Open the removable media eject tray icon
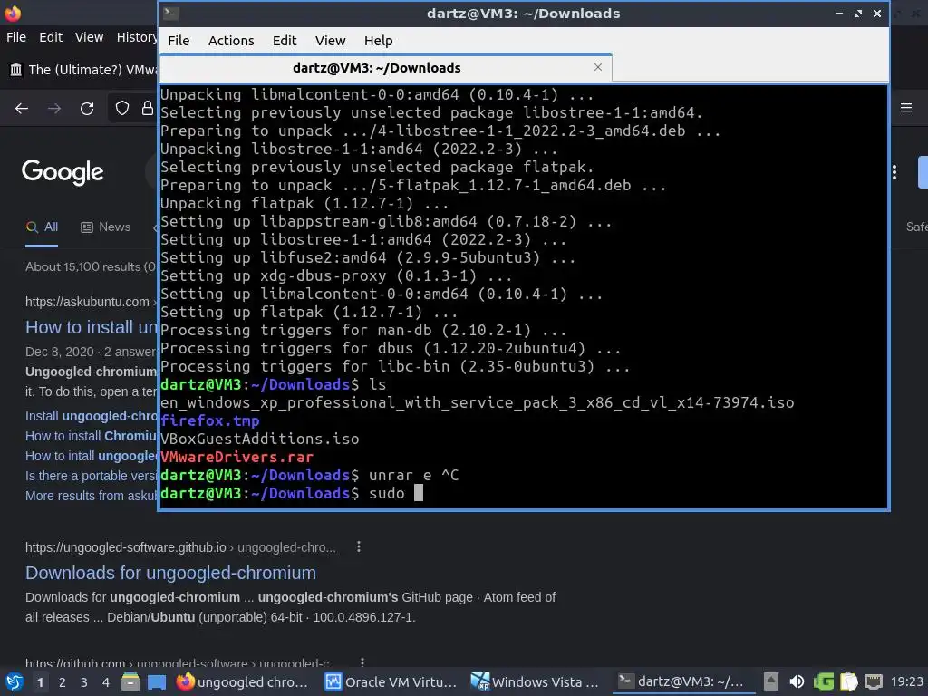This screenshot has height=696, width=928. coord(770,681)
